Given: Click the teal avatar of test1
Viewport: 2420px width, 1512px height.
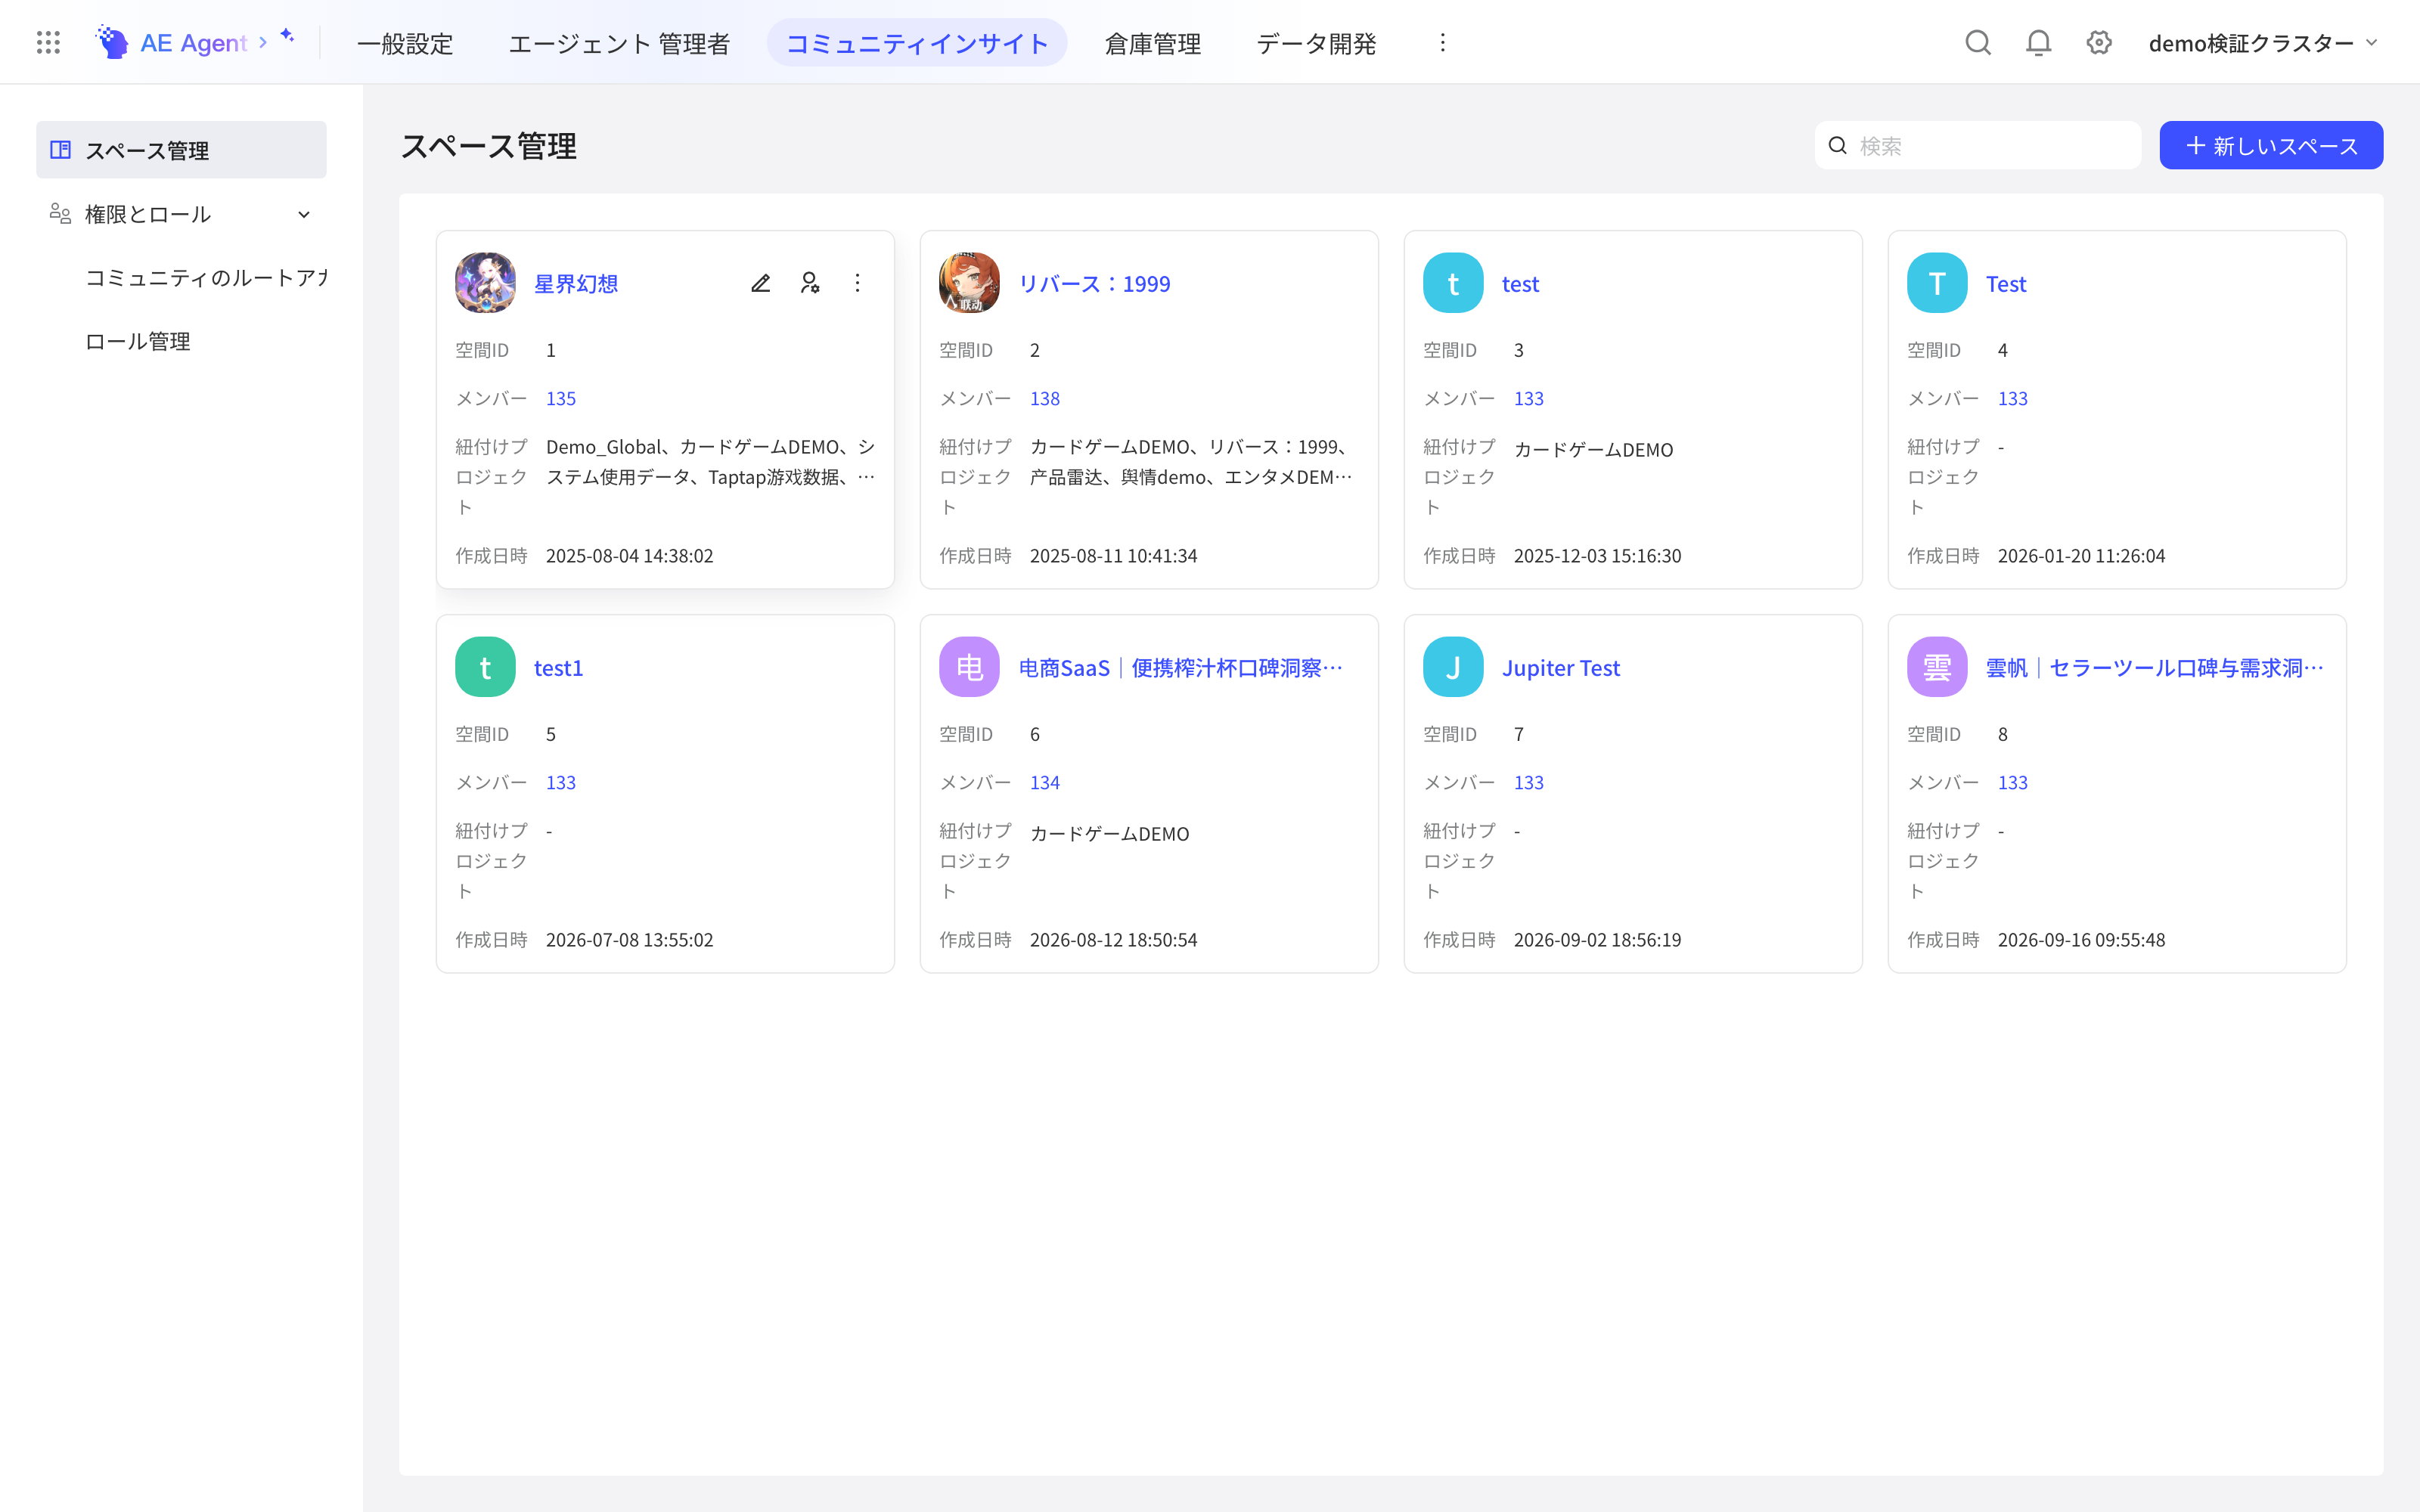Looking at the screenshot, I should coord(485,667).
